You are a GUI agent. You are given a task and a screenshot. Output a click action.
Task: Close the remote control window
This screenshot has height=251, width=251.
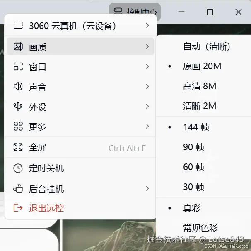point(239,12)
